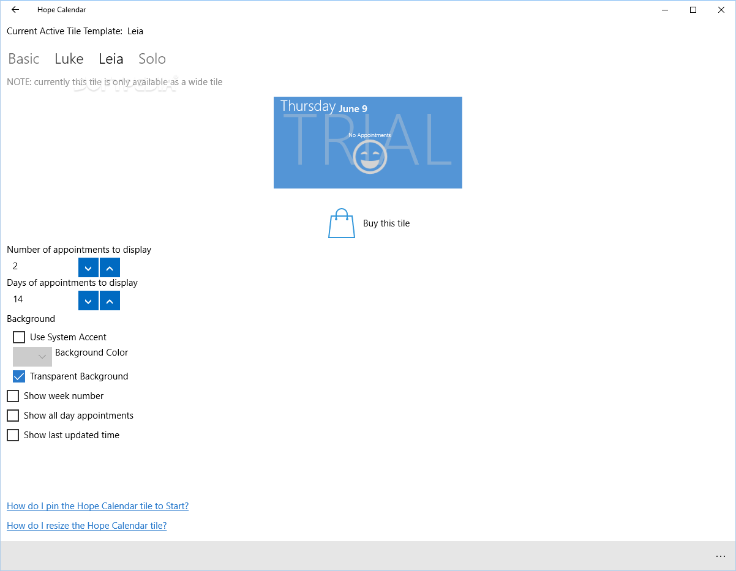Screen dimensions: 736x571
Task: Click the wide tile NOTE text
Action: coord(115,82)
